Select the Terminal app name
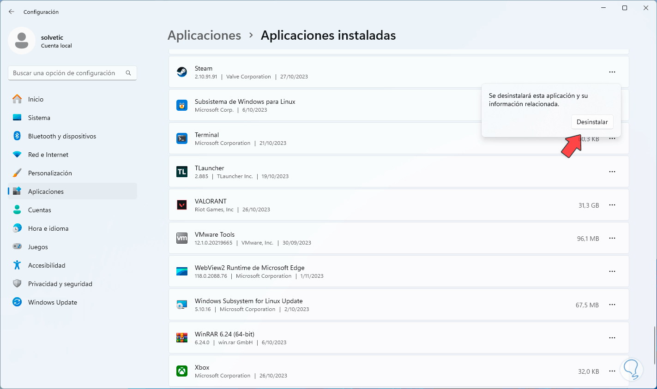 click(207, 135)
